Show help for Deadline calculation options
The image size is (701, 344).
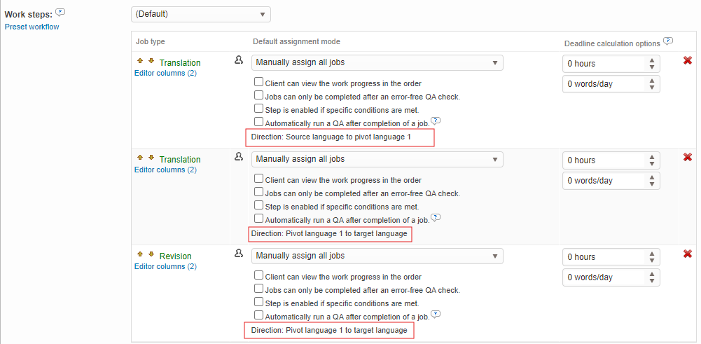668,41
